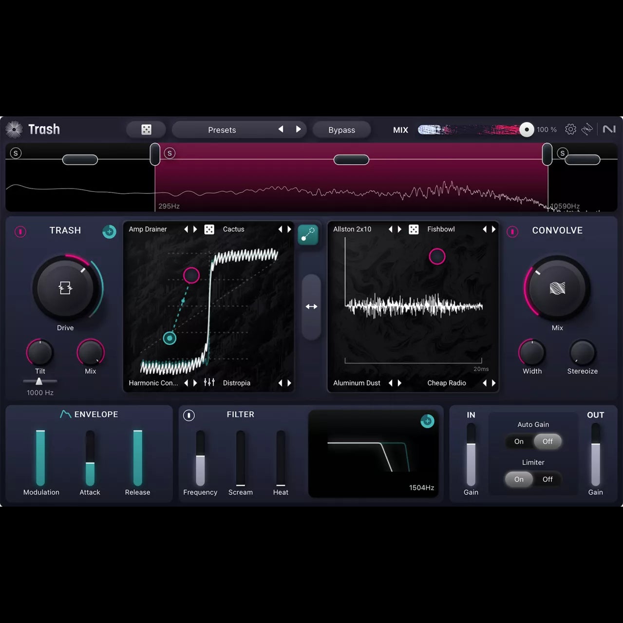Open the Amp Drainer type selector
Viewport: 623px width, 623px height.
pyautogui.click(x=148, y=229)
